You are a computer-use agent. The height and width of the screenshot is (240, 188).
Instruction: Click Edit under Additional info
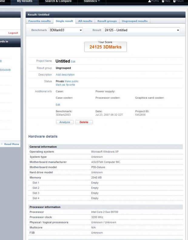(58, 105)
